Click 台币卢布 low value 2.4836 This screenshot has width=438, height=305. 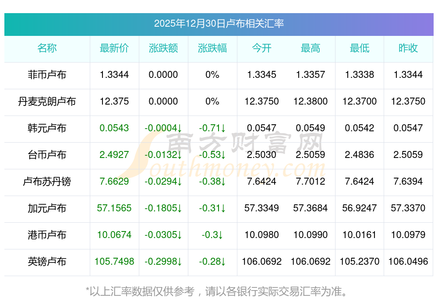pos(360,154)
